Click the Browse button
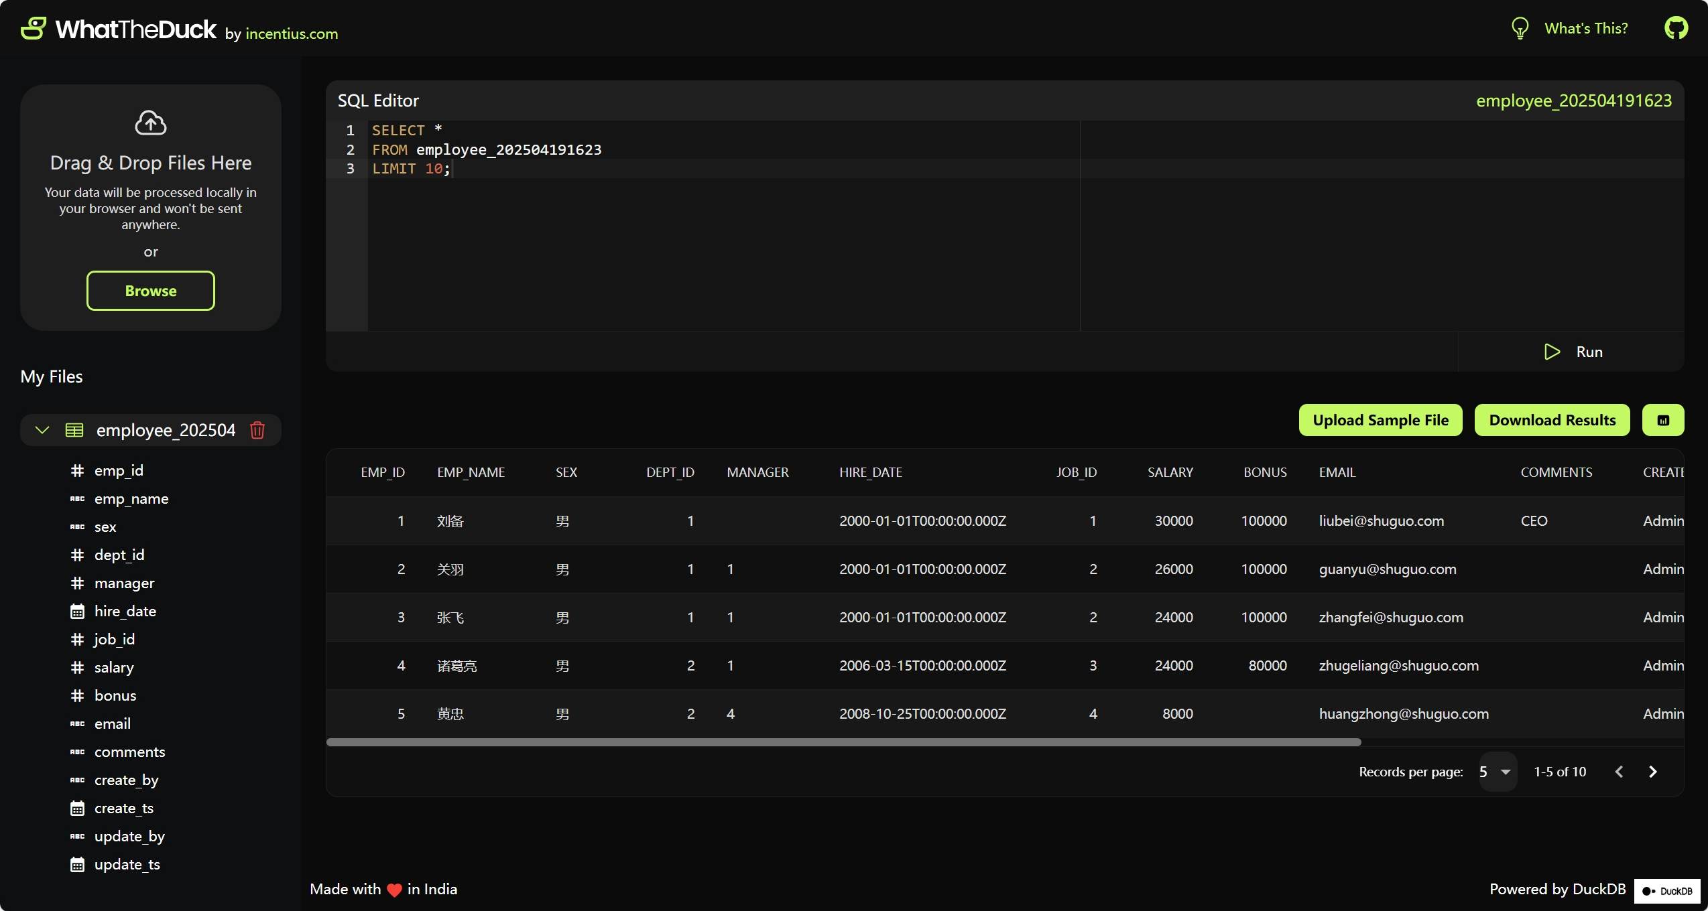This screenshot has width=1708, height=911. coord(151,291)
